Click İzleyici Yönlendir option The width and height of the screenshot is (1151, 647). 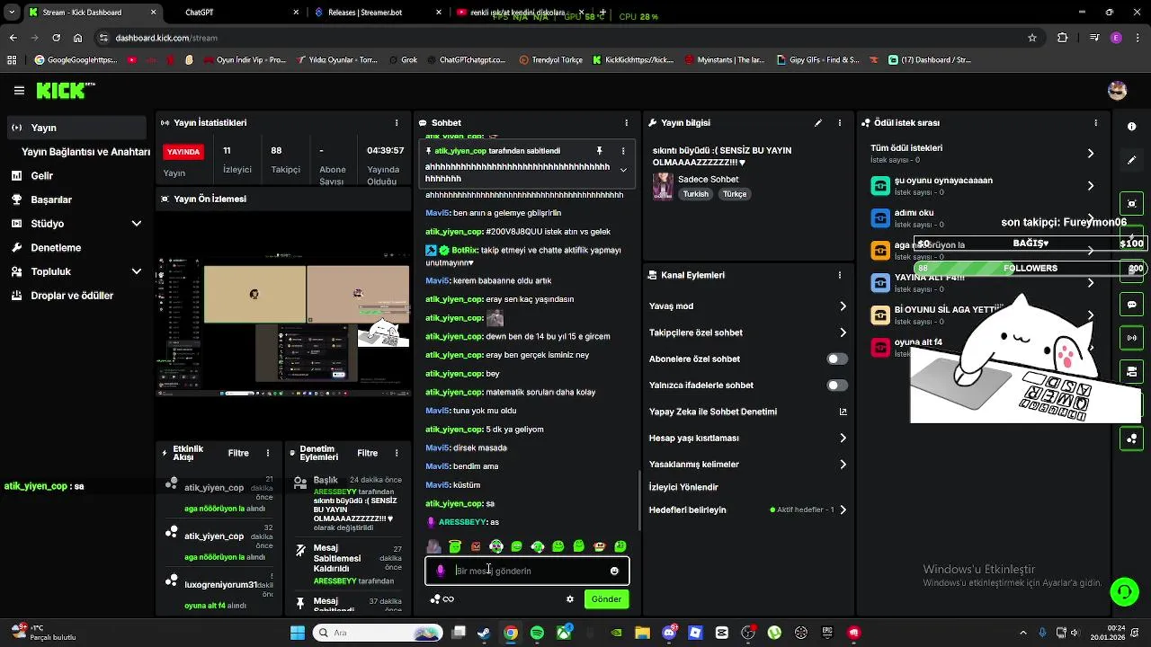pyautogui.click(x=683, y=487)
